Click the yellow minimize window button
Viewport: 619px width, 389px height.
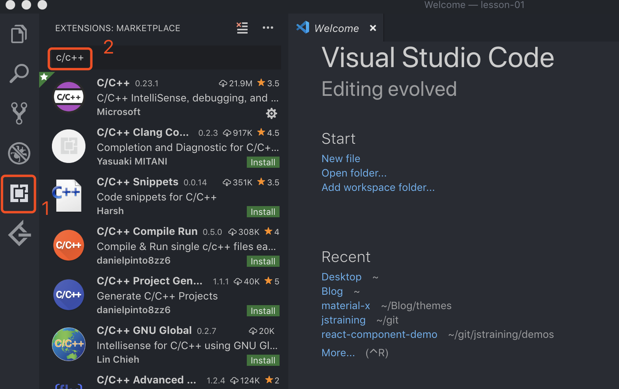pyautogui.click(x=26, y=4)
